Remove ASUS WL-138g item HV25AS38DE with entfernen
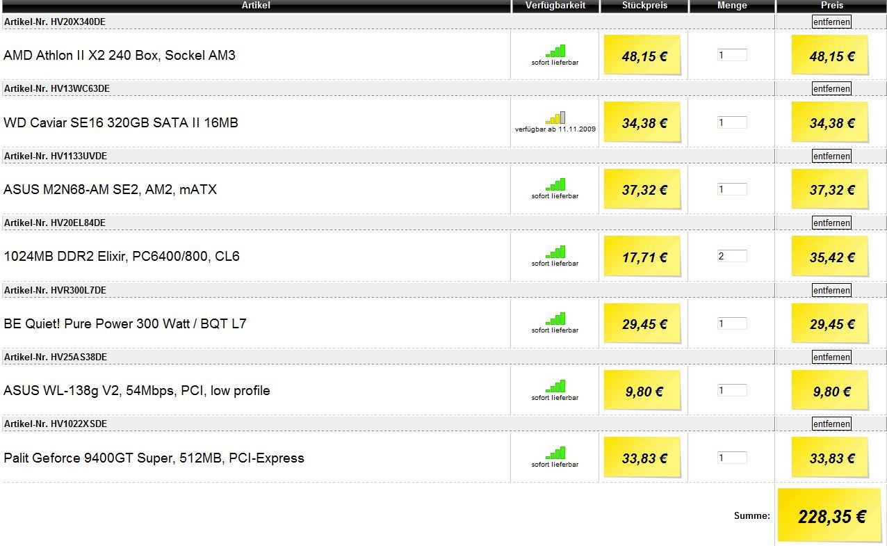 831,357
